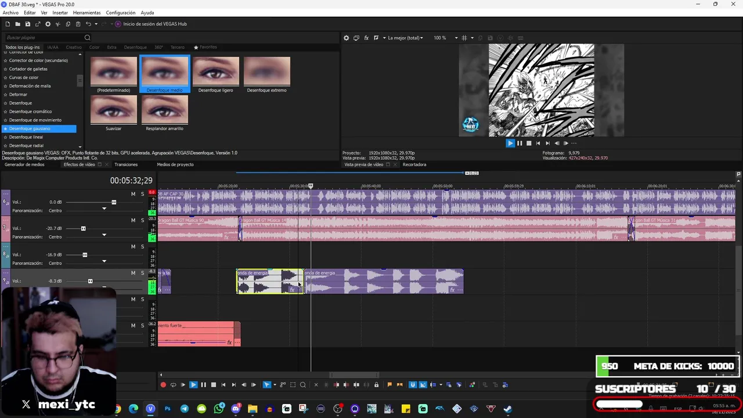Image resolution: width=743 pixels, height=418 pixels.
Task: Expand overlays grid dropdown arrow
Action: coord(472,38)
